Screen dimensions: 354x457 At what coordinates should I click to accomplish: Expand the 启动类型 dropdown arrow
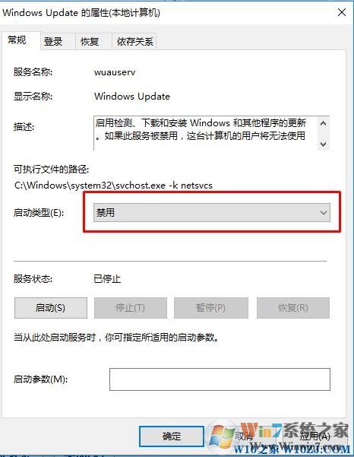click(323, 212)
